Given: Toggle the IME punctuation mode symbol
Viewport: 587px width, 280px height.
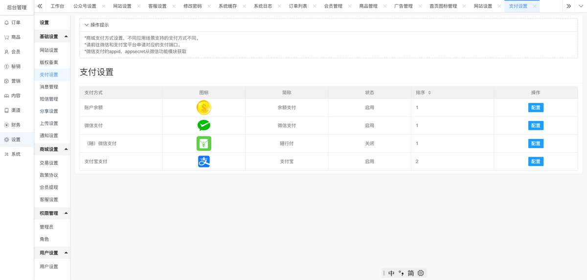Looking at the screenshot, I should [401, 273].
